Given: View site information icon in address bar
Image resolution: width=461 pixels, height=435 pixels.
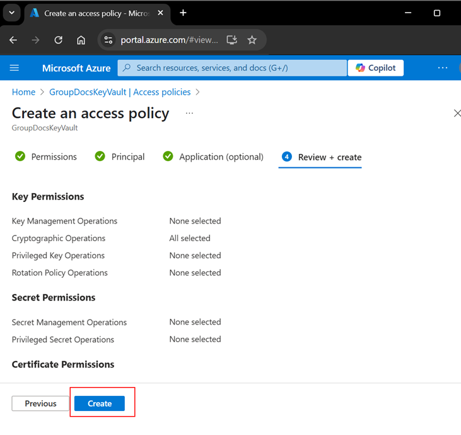Looking at the screenshot, I should coord(109,40).
